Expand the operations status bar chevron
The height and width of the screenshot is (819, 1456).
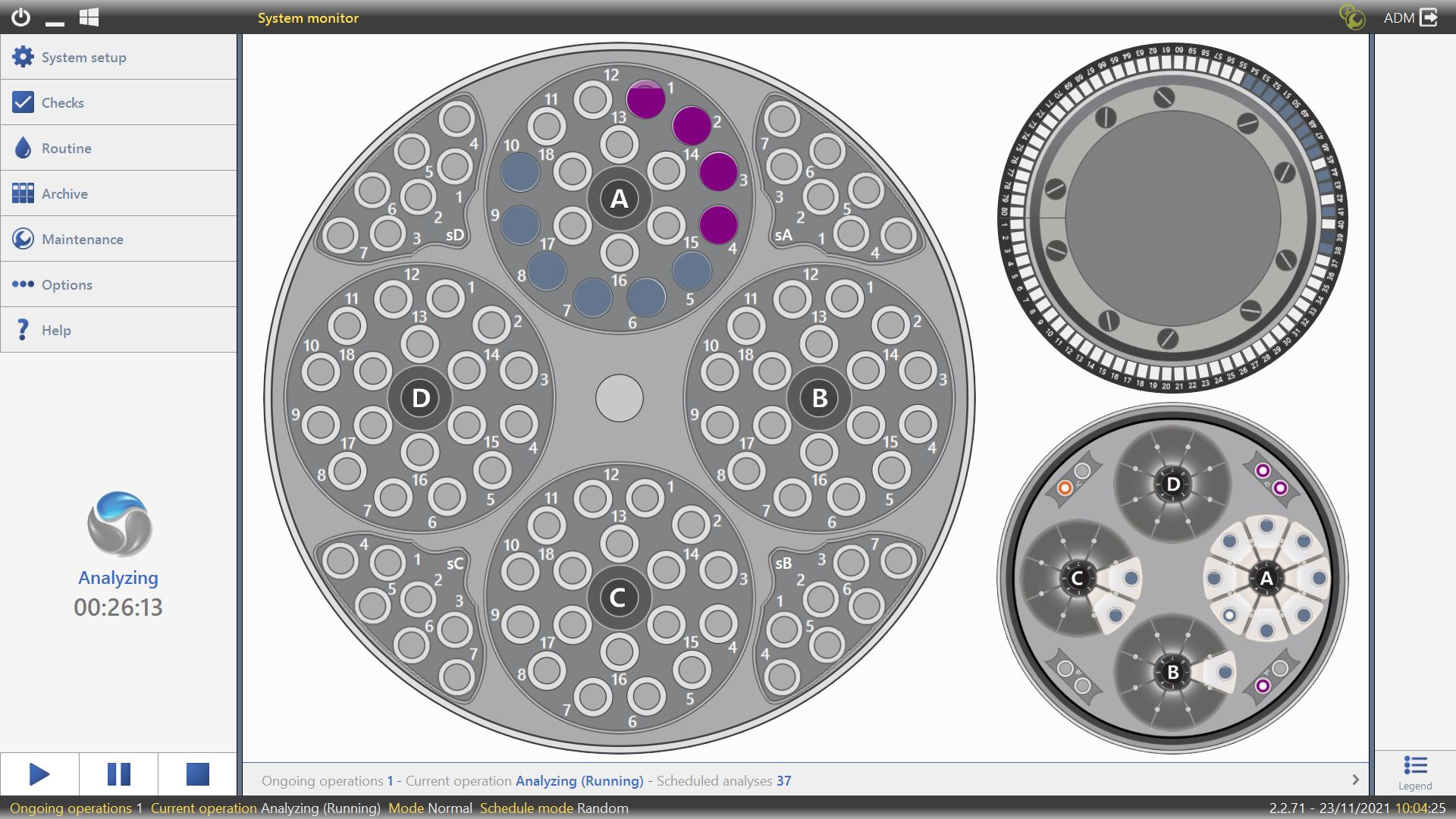point(1355,780)
